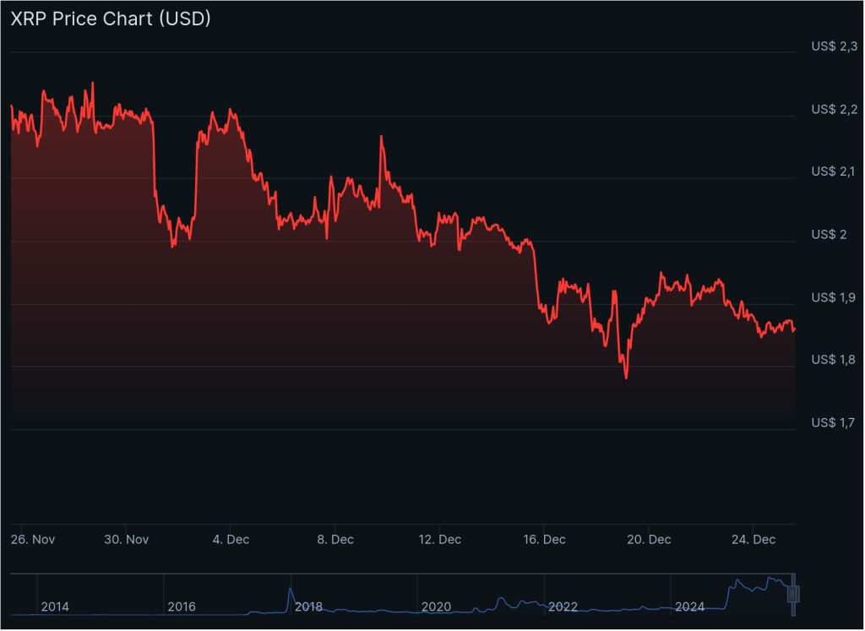Click the 'US$ 2' axis label
This screenshot has width=865, height=631.
(x=829, y=235)
